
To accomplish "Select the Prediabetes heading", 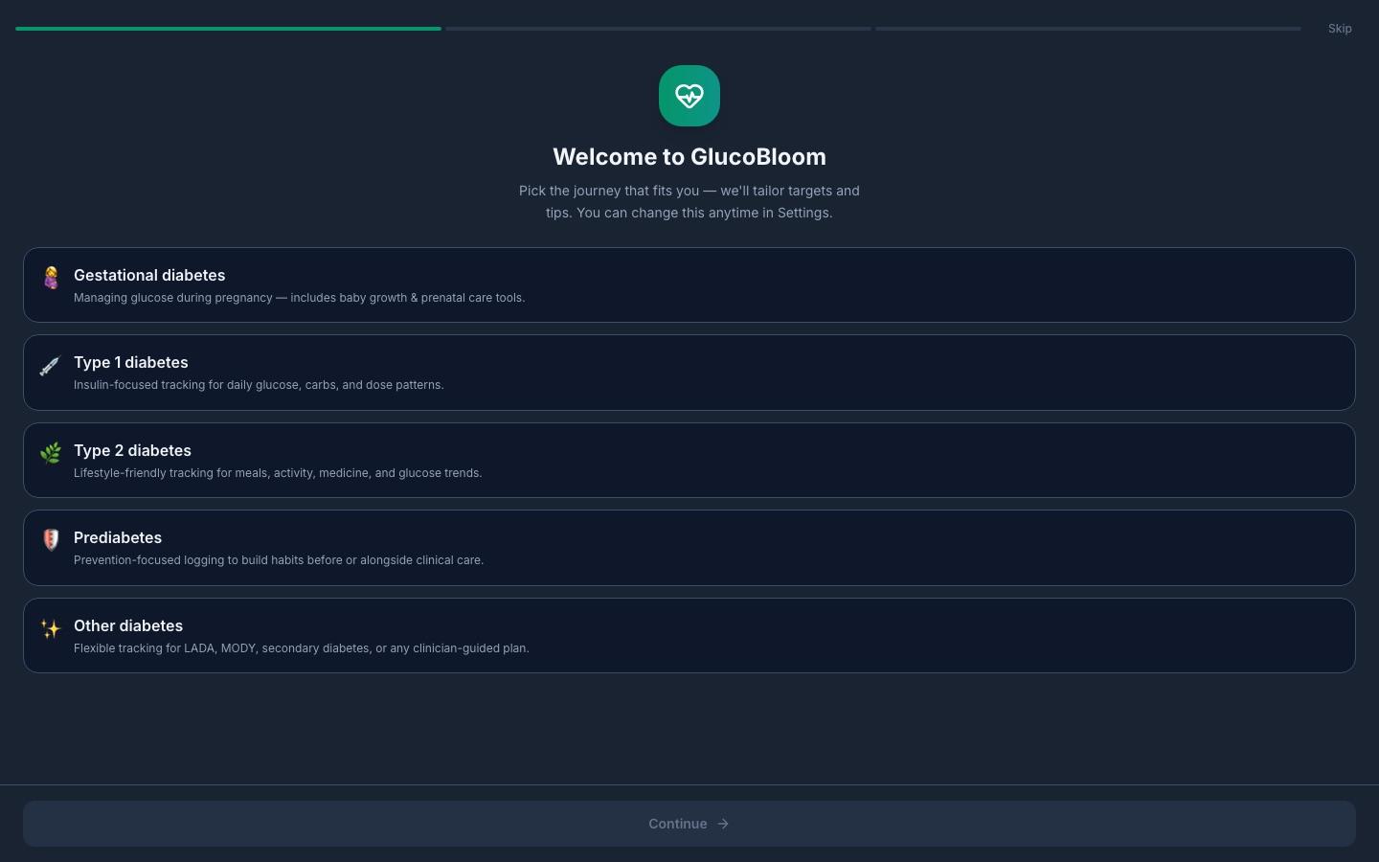I will [118, 537].
